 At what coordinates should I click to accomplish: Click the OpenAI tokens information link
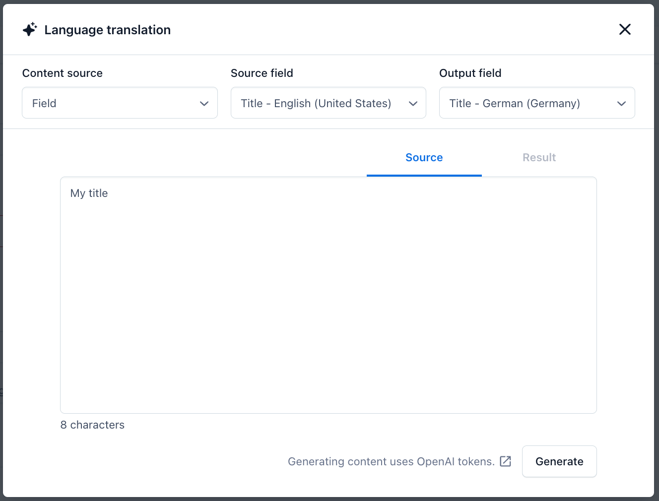pos(392,461)
